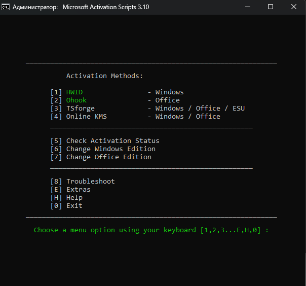Click the TSforge menu entry
Image resolution: width=306 pixels, height=286 pixels.
click(x=81, y=109)
